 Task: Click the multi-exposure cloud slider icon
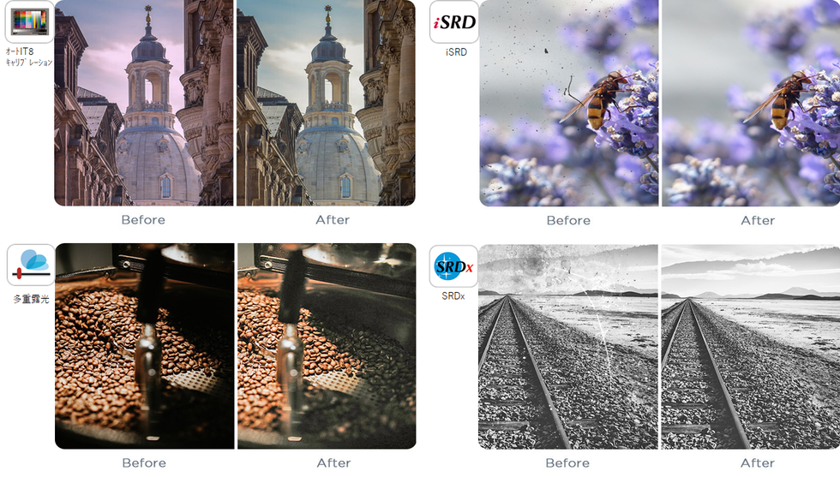pyautogui.click(x=31, y=265)
